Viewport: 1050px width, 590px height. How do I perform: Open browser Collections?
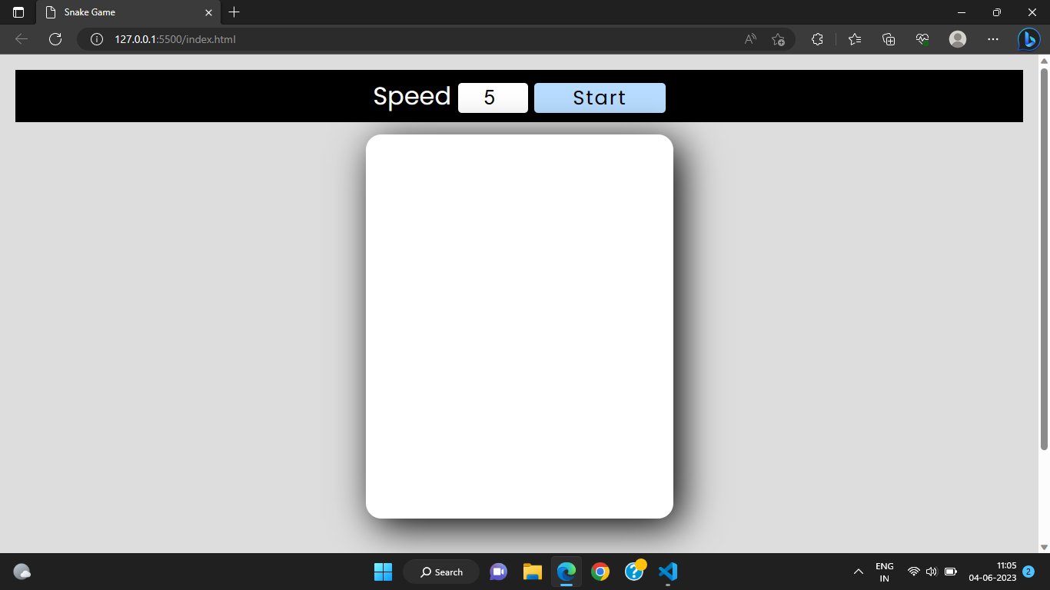click(x=888, y=39)
